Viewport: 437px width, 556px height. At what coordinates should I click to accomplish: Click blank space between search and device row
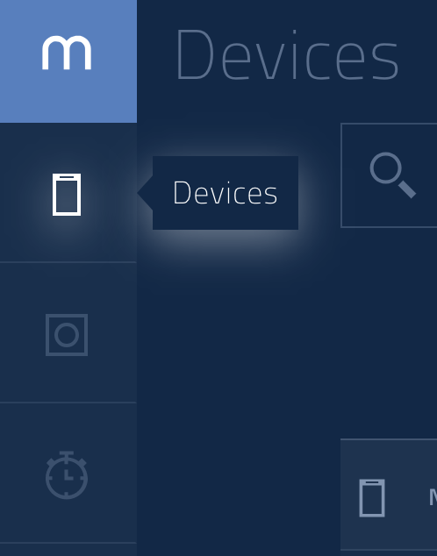click(389, 333)
